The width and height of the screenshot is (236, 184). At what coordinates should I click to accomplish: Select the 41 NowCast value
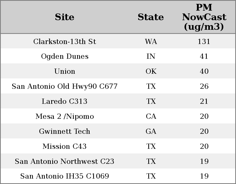point(204,56)
